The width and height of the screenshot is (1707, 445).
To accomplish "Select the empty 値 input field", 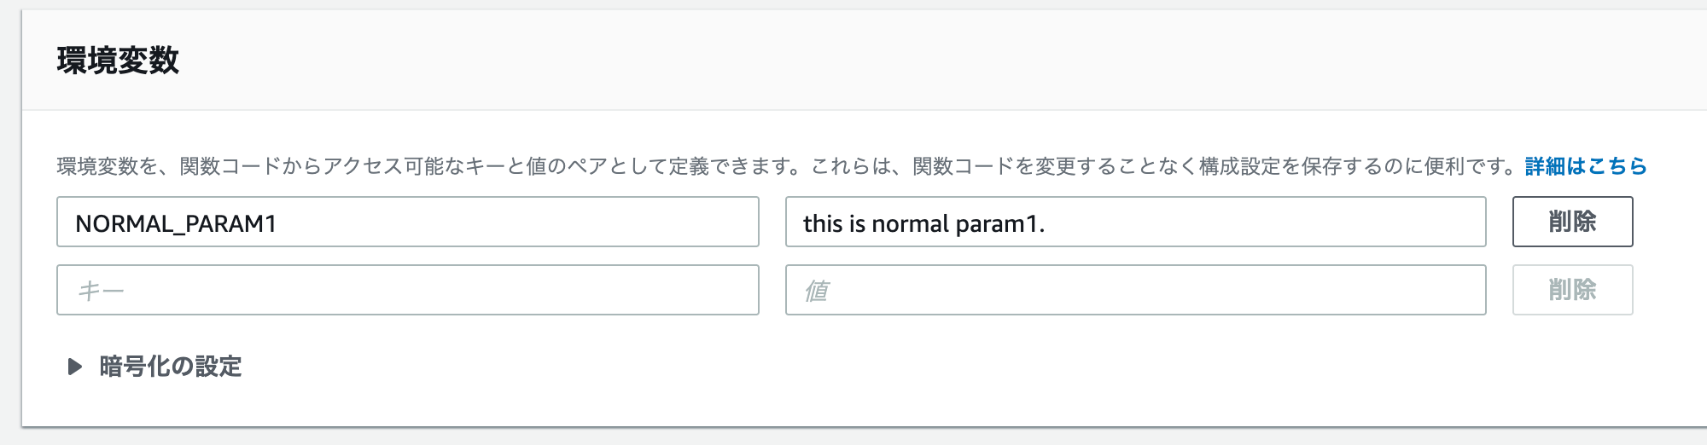I will click(1135, 290).
